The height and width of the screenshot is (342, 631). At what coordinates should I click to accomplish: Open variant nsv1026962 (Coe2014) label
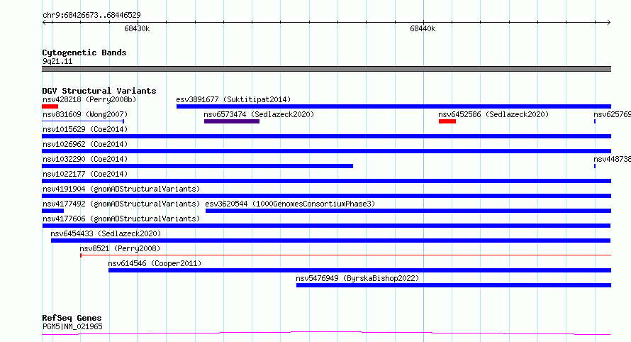tap(85, 144)
